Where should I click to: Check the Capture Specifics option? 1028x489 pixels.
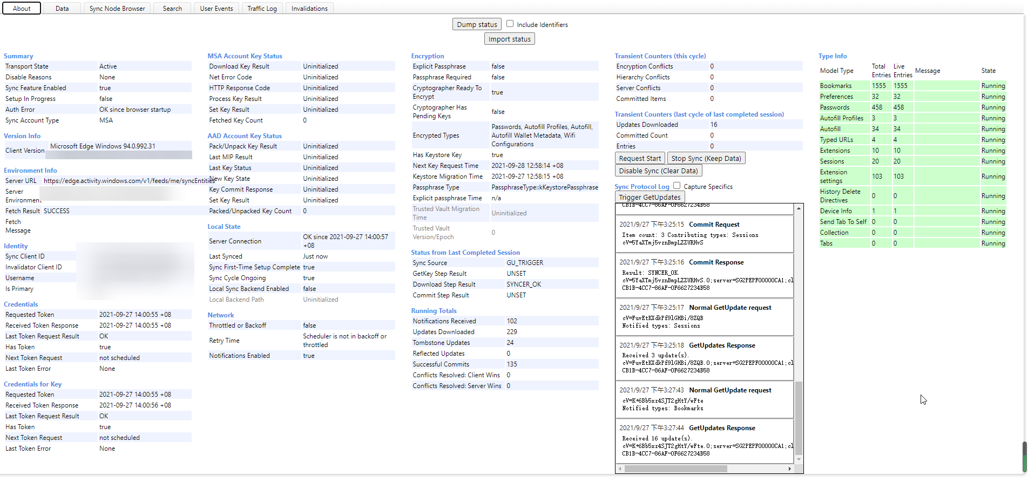click(677, 186)
